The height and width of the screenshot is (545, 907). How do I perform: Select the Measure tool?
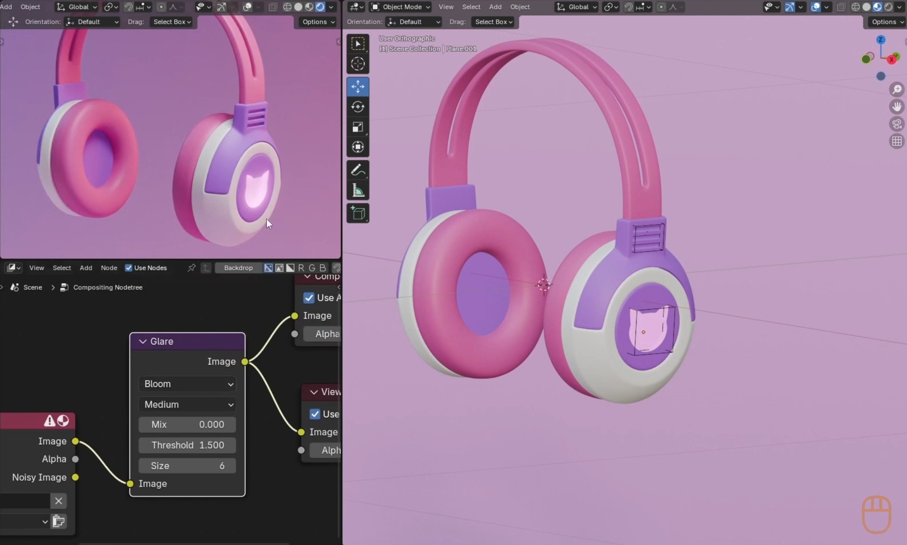tap(357, 191)
